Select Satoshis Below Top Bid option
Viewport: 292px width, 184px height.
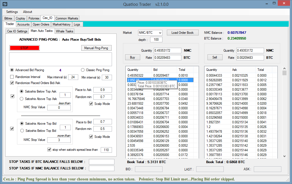22,131
